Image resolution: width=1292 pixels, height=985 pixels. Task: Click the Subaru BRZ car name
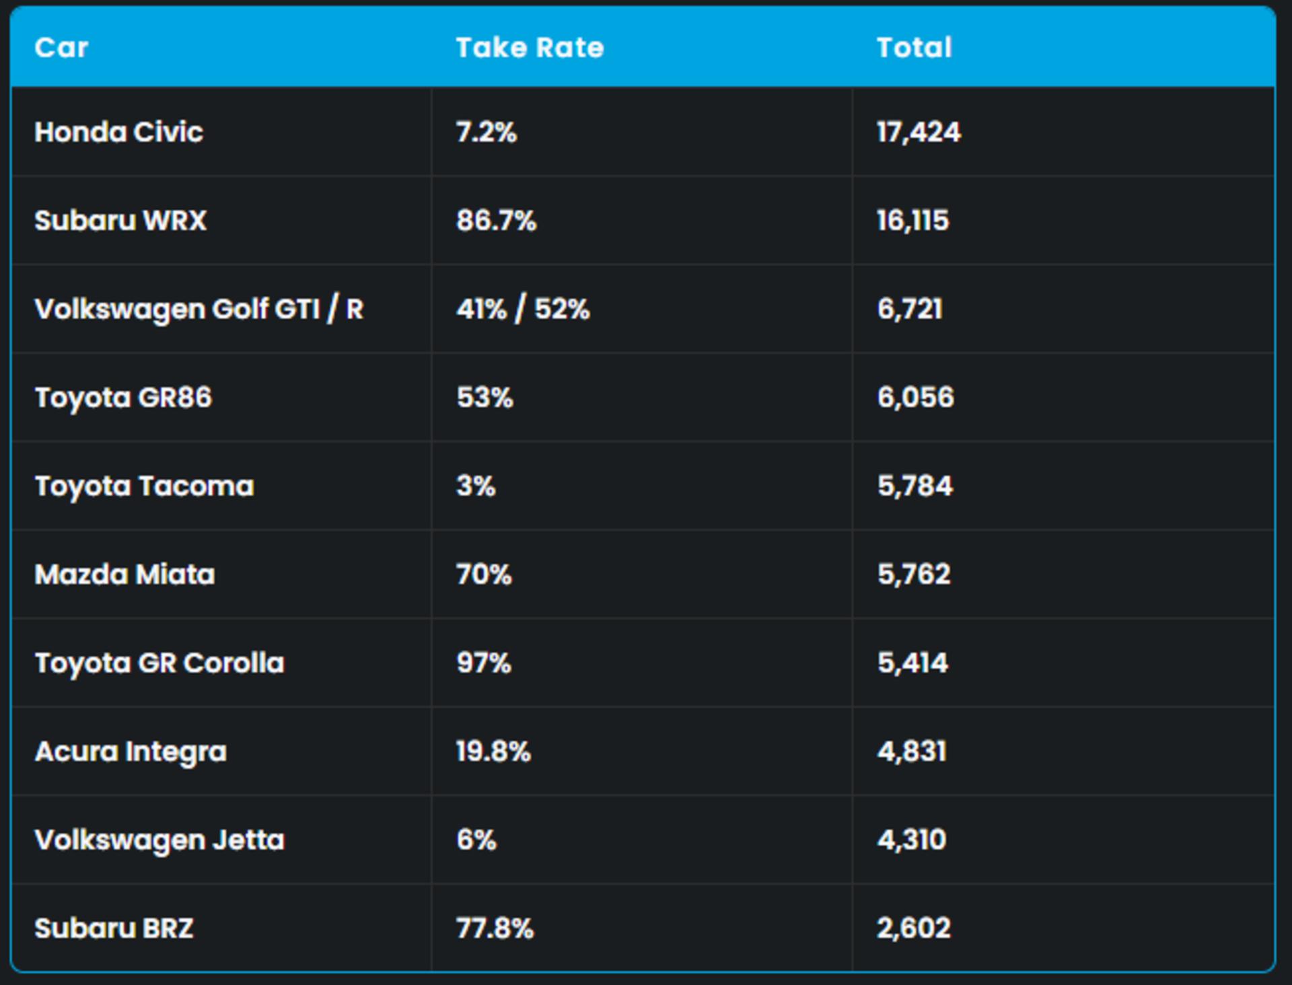[x=114, y=928]
